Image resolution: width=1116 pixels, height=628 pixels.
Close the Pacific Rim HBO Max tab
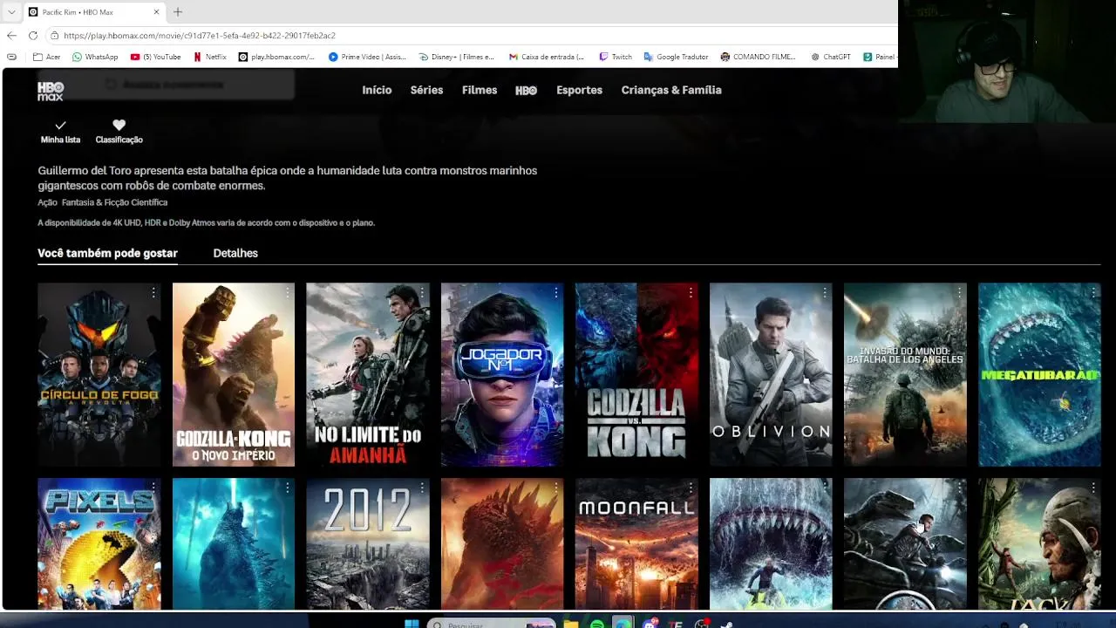[157, 12]
